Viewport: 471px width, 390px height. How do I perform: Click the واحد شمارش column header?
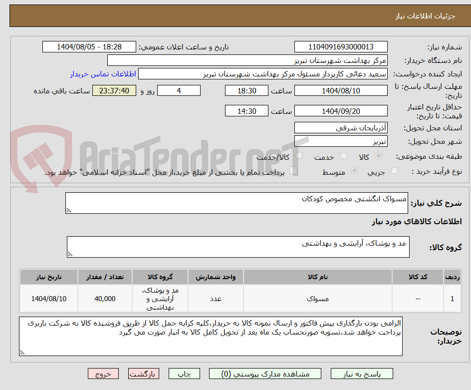216,277
